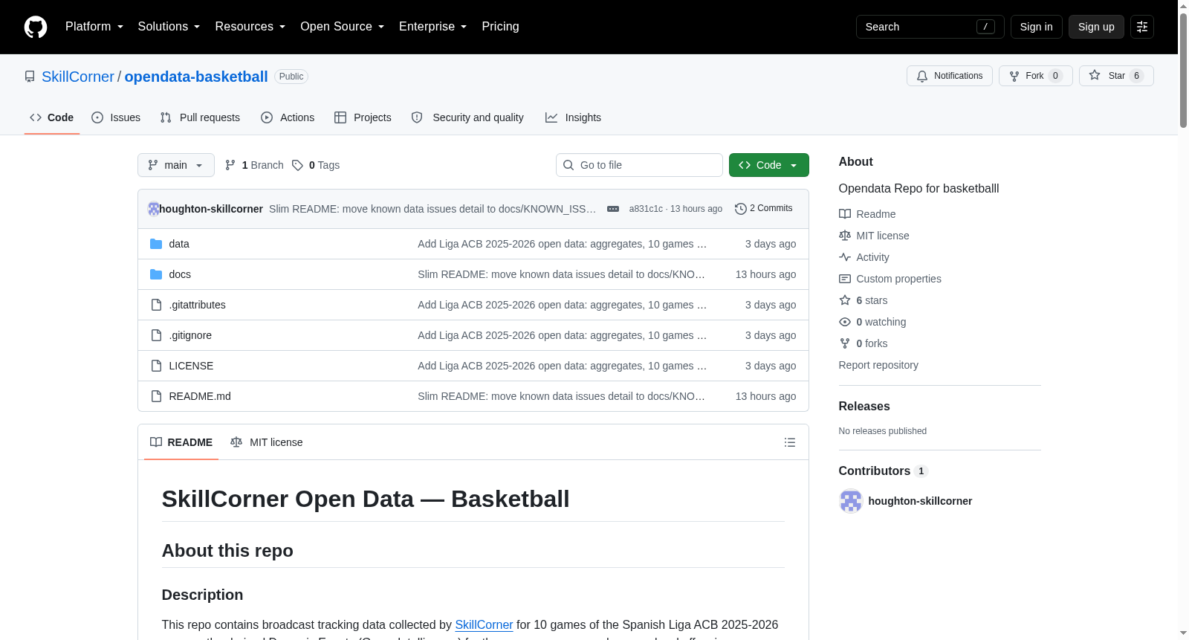This screenshot has width=1189, height=640.
Task: Click the tag icon beside 0 Tags
Action: (297, 165)
